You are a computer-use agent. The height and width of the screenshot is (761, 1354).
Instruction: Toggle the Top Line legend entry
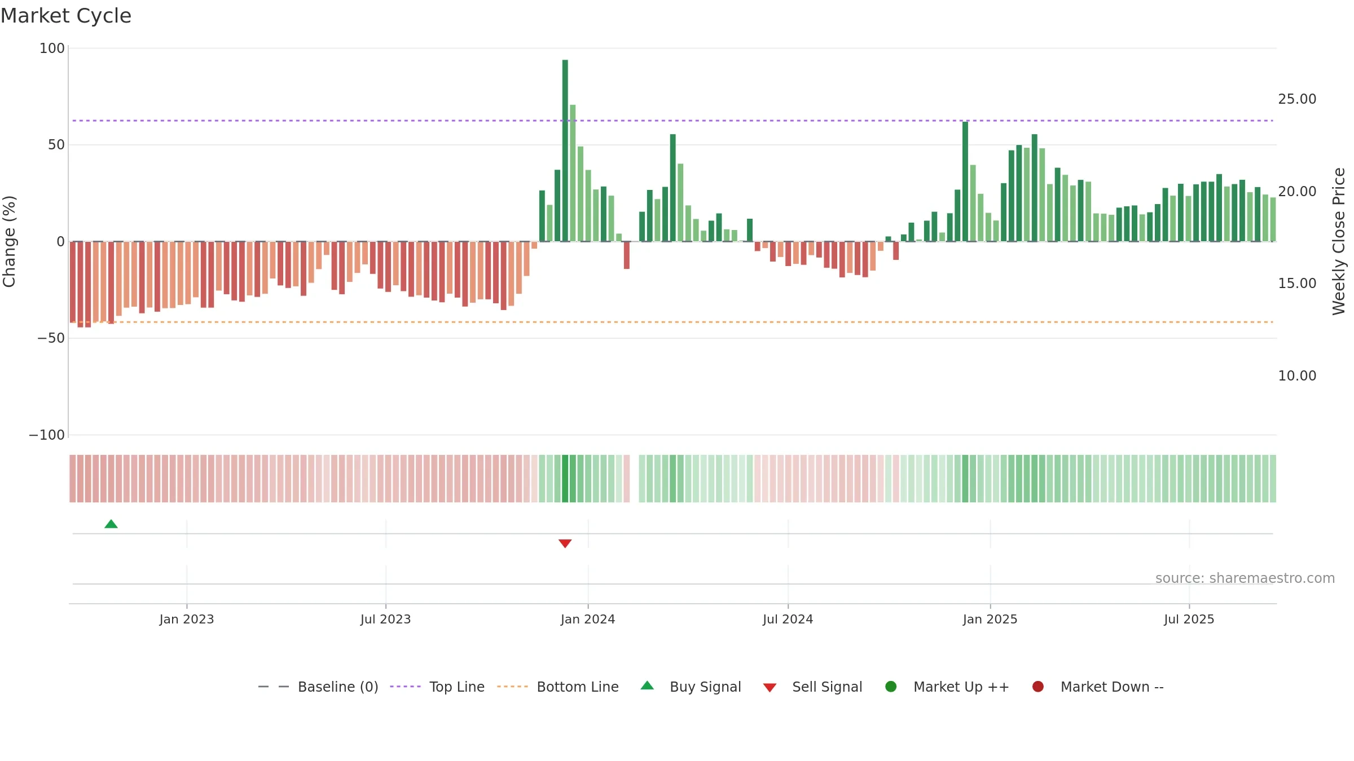(x=437, y=687)
